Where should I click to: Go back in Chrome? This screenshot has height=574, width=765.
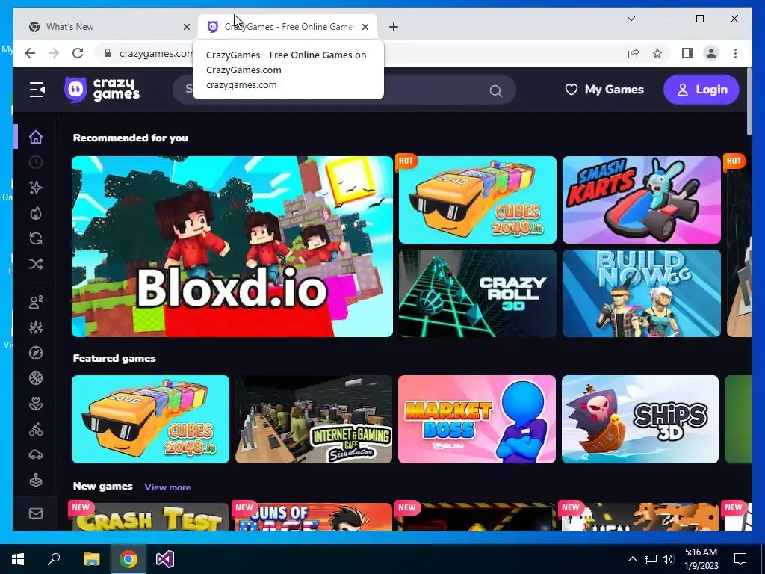tap(30, 53)
